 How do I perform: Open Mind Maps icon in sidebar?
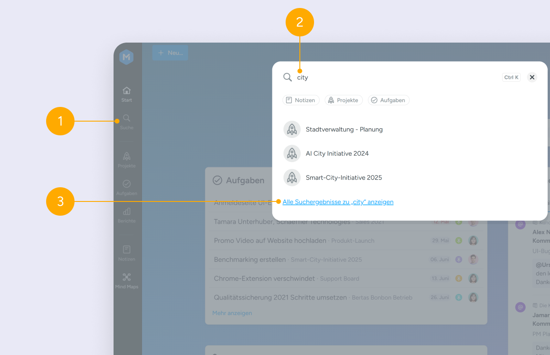tap(126, 277)
